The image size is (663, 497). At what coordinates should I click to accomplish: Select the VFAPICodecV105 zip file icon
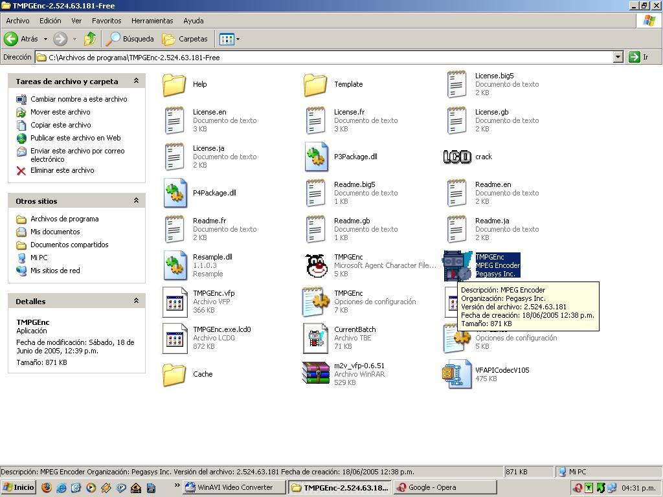click(456, 374)
